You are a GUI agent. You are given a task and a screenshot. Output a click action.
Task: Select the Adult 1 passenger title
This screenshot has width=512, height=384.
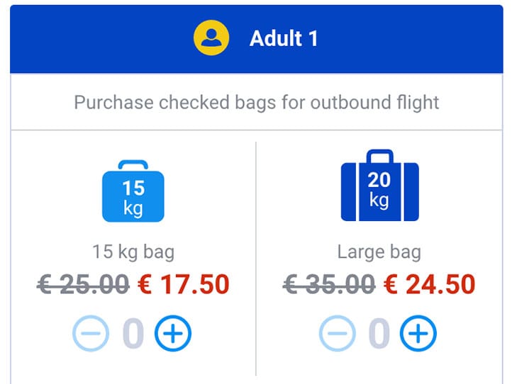284,38
